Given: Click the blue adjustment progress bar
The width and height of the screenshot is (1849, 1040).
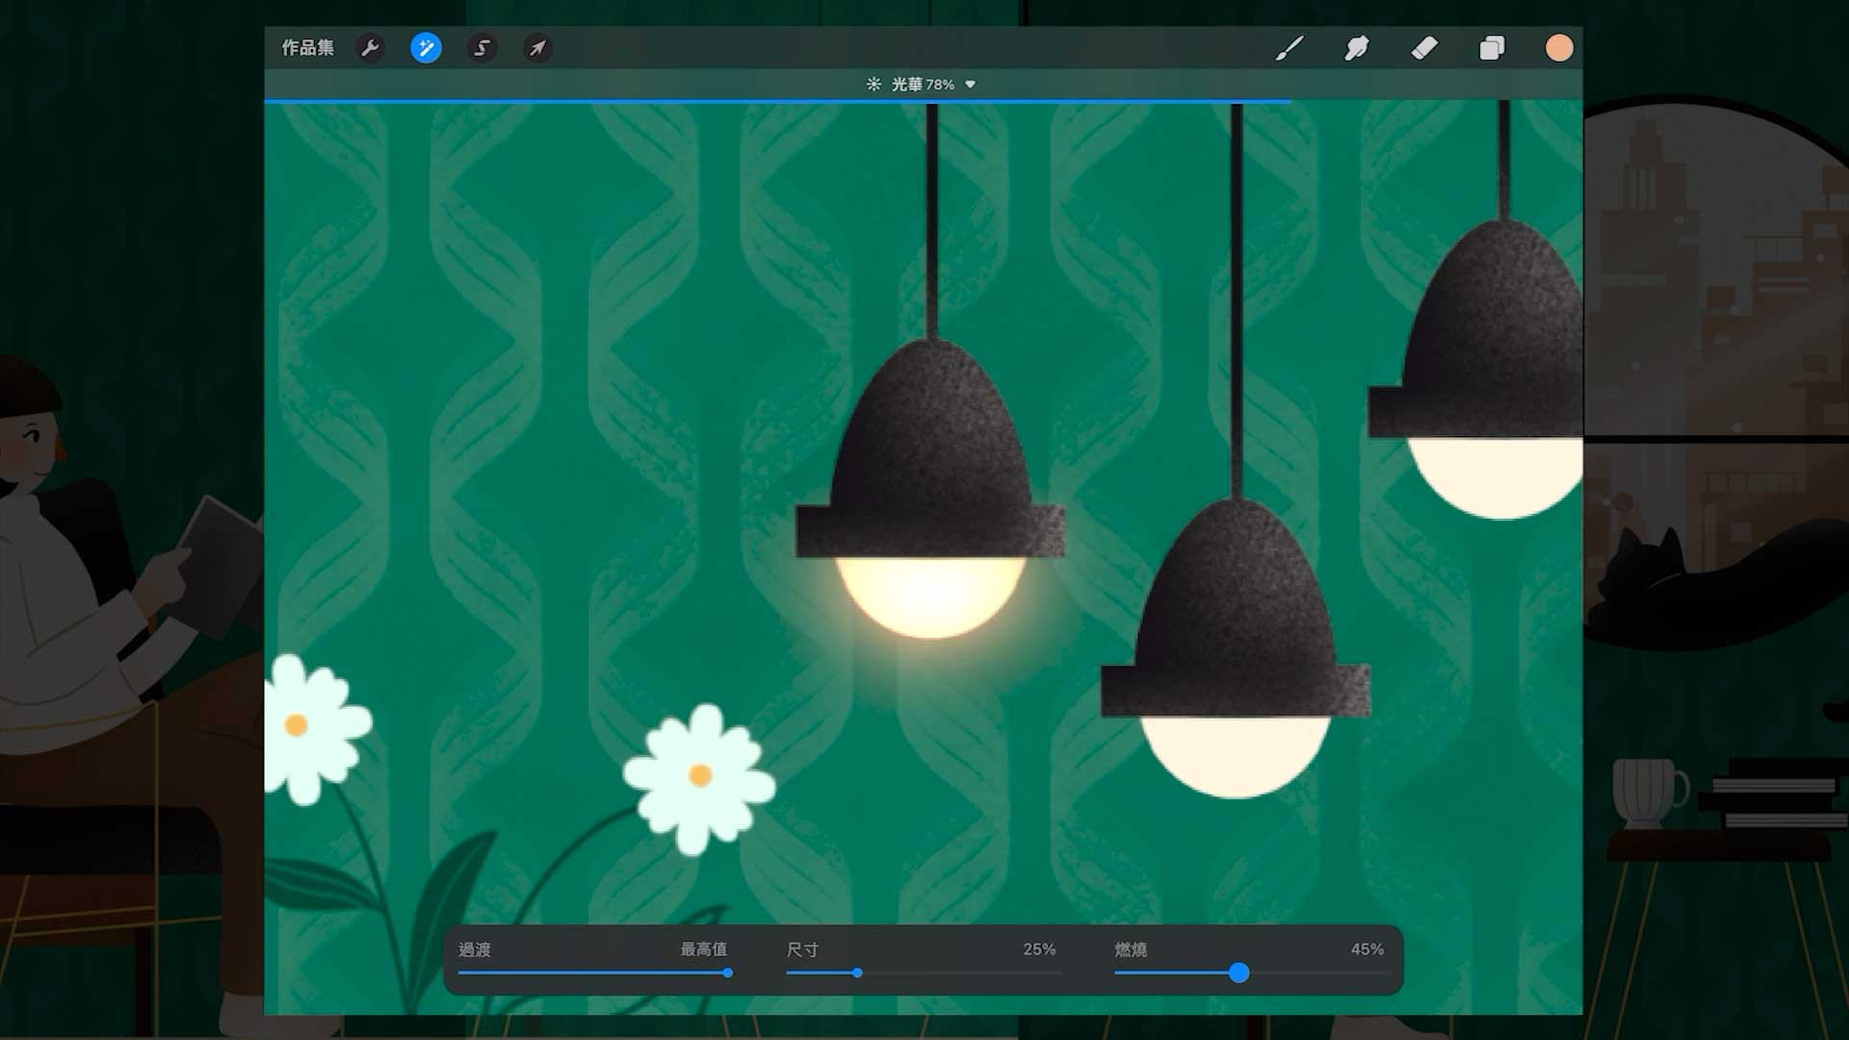Looking at the screenshot, I should coord(777,101).
